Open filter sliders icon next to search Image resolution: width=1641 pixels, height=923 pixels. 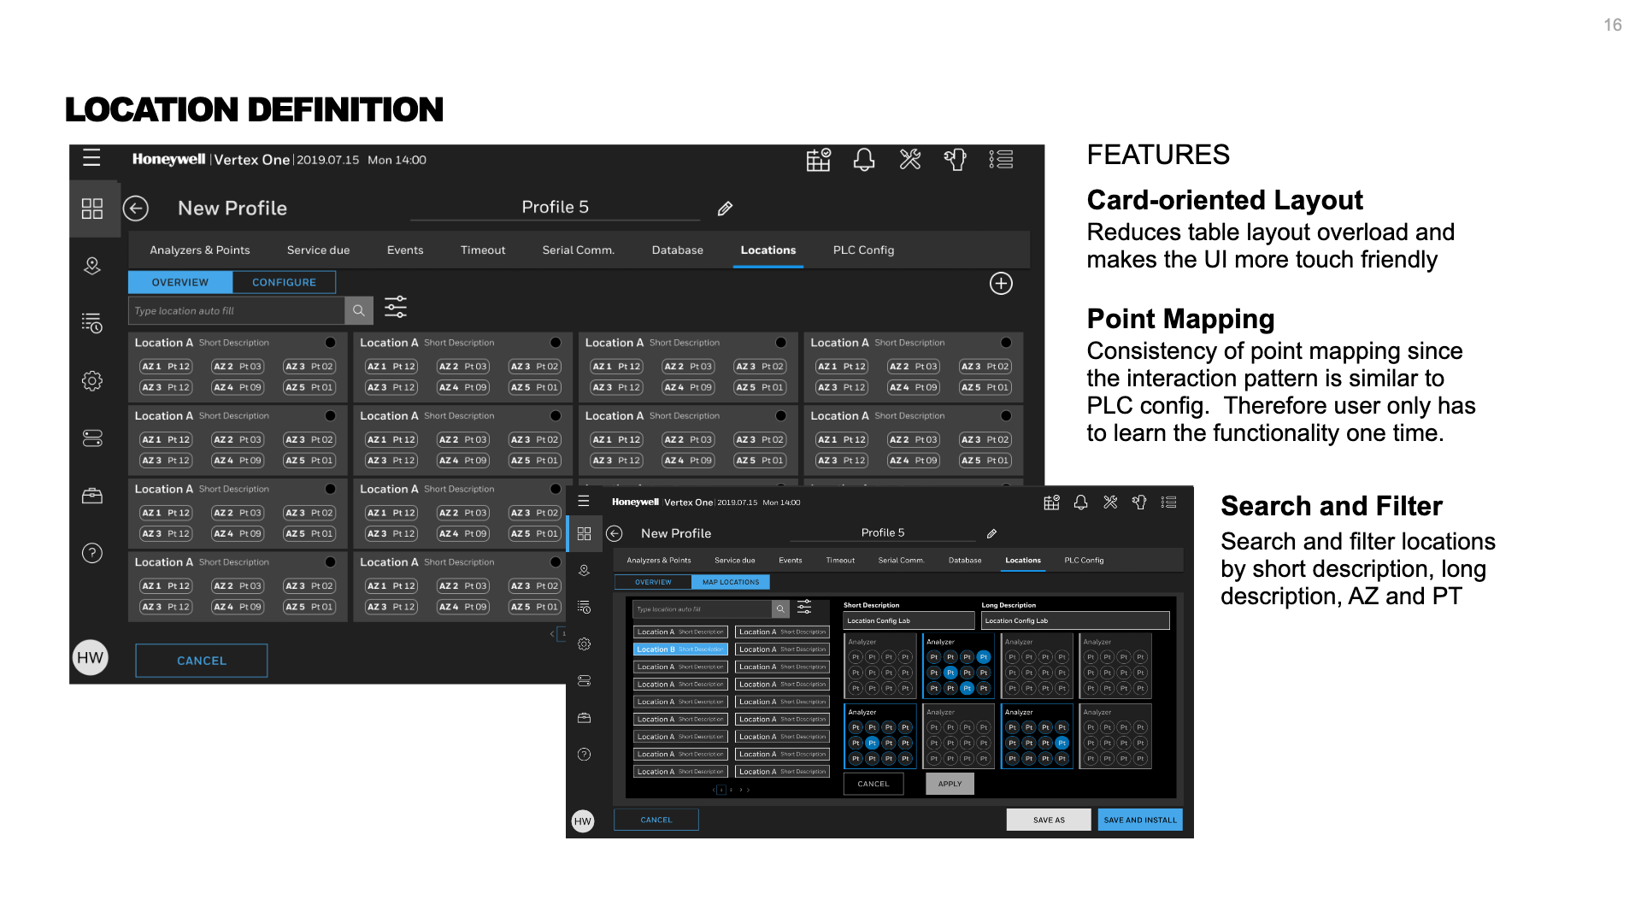click(x=395, y=308)
